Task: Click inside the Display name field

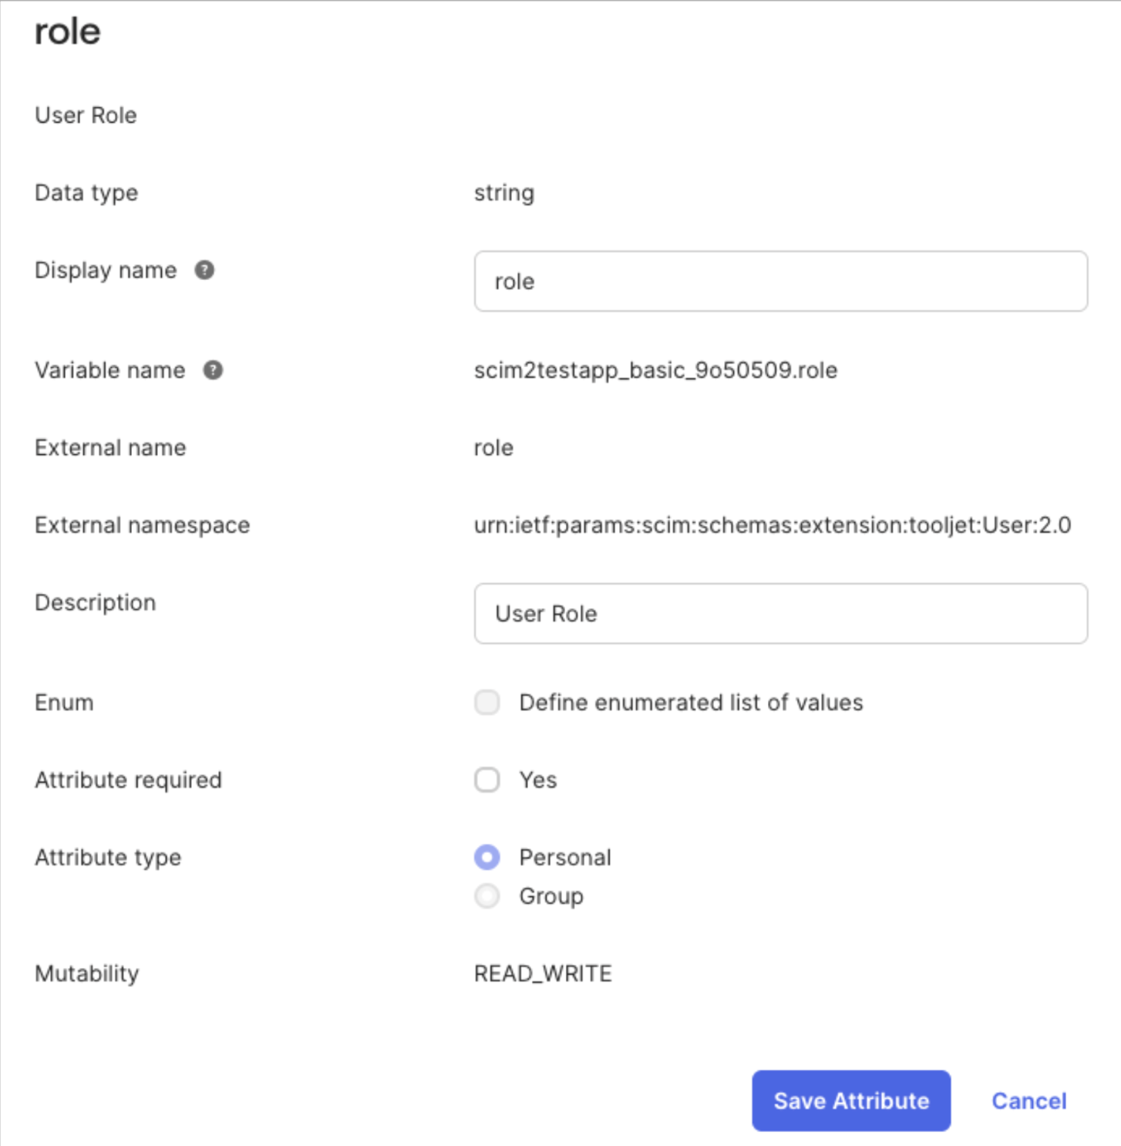Action: click(779, 281)
